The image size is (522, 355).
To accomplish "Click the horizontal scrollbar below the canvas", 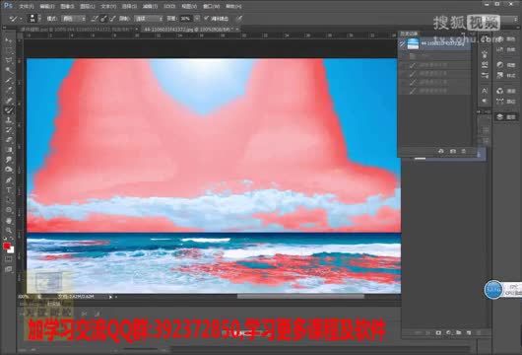I will coord(299,297).
